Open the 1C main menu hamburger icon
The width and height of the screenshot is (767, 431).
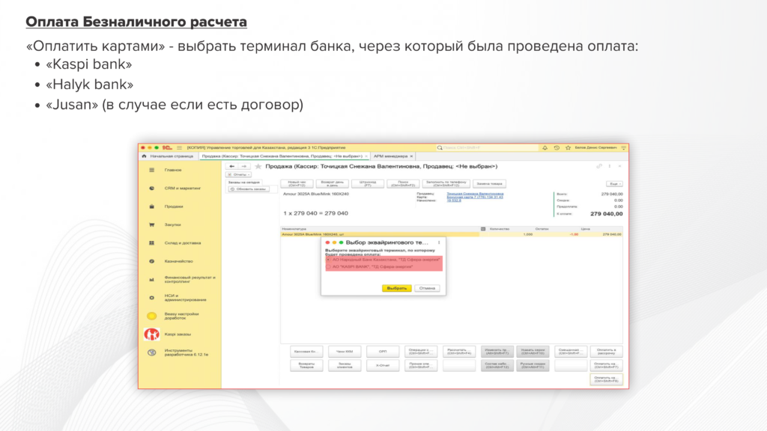(179, 147)
